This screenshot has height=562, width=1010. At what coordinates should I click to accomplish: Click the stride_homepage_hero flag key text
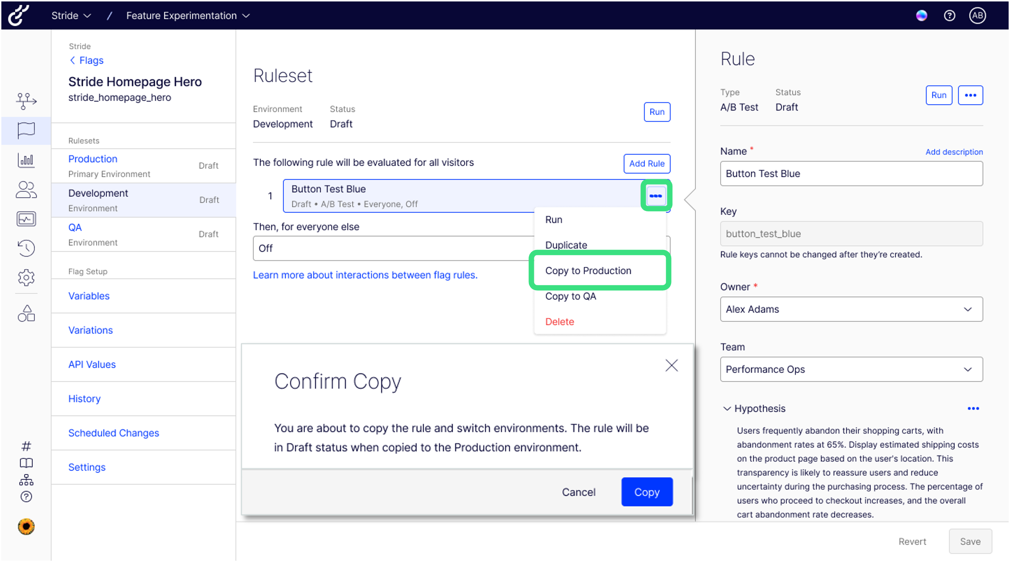tap(120, 97)
